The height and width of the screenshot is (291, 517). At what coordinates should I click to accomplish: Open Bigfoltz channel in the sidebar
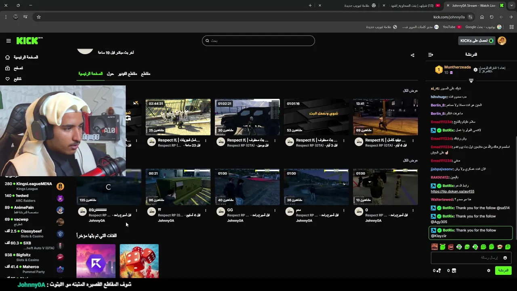[34, 257]
